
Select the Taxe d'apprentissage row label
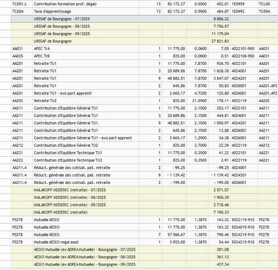[48, 11]
